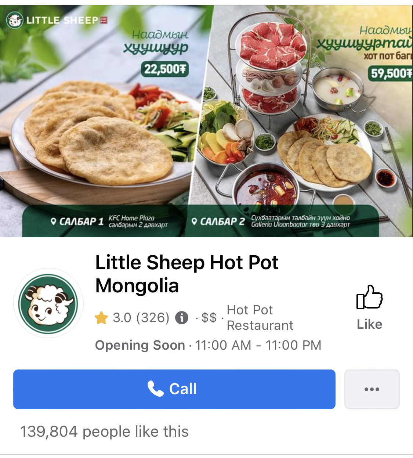Click the rating info circle icon
The height and width of the screenshot is (458, 413).
pyautogui.click(x=182, y=318)
